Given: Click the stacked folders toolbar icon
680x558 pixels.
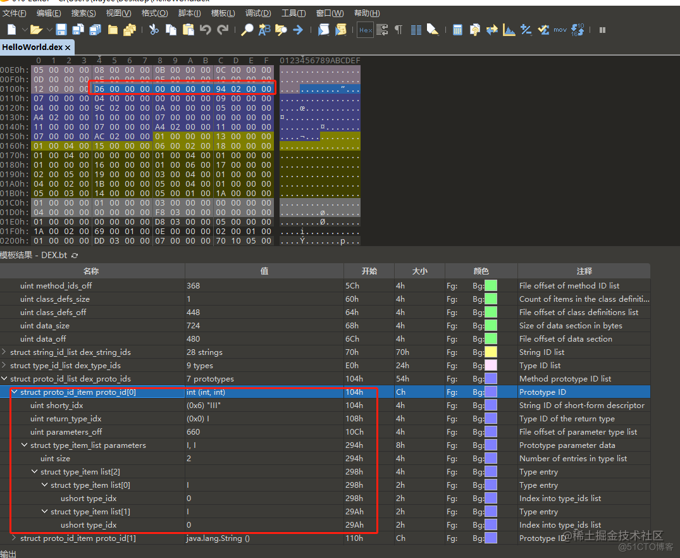Looking at the screenshot, I should tap(130, 30).
